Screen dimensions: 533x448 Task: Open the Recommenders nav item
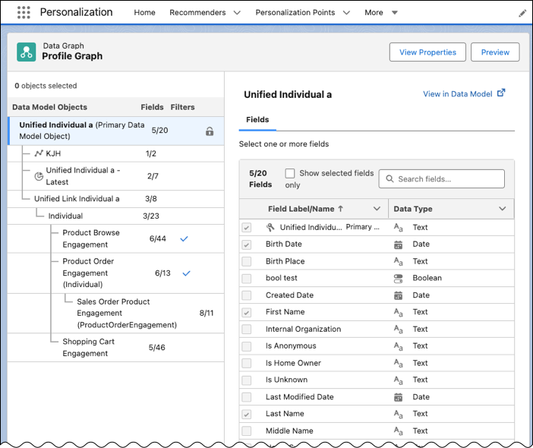click(x=197, y=13)
